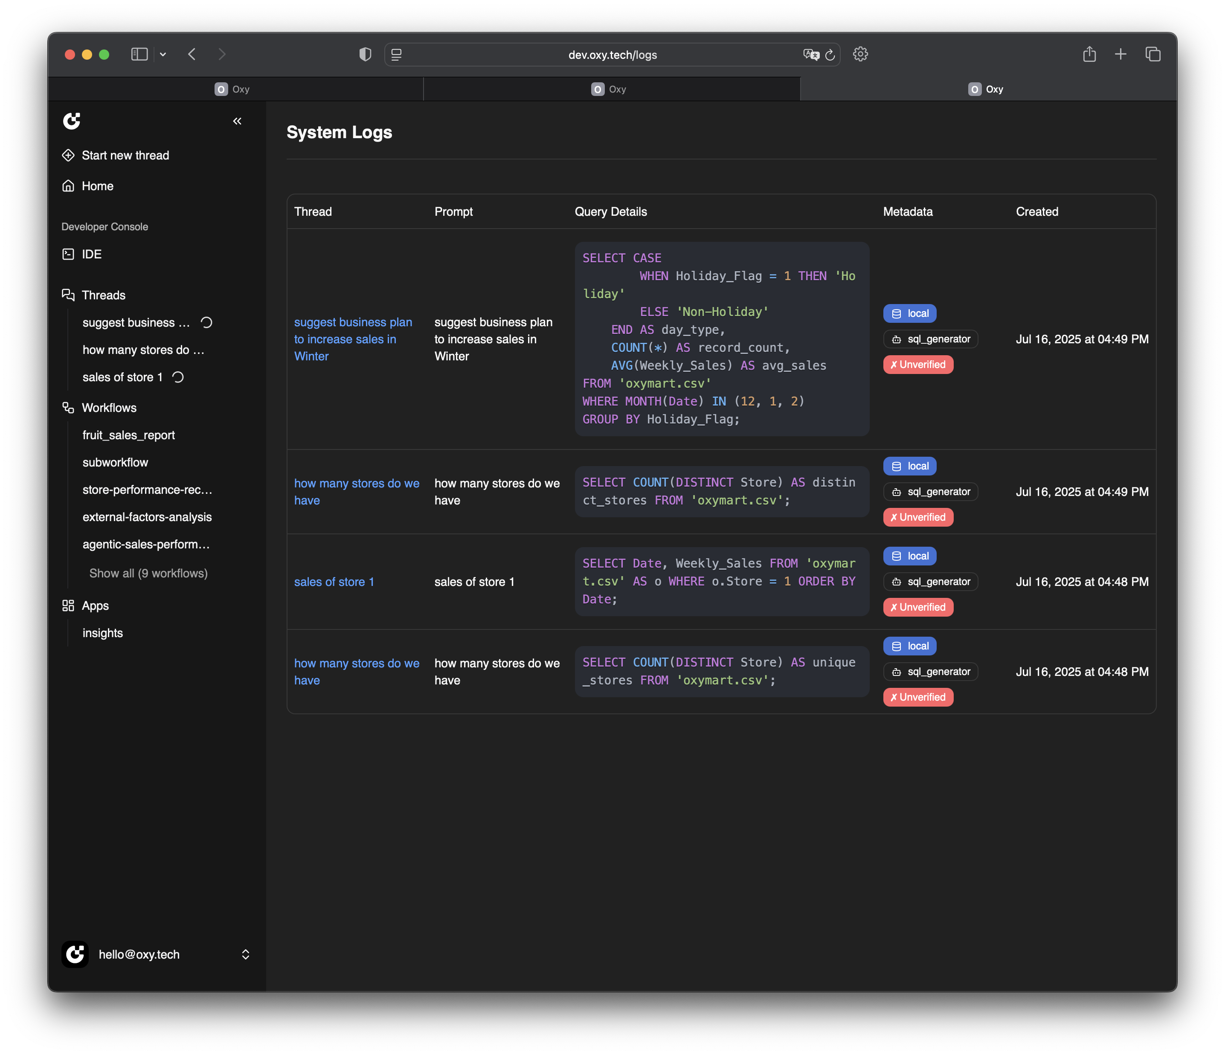
Task: Open Home in the sidebar
Action: tap(98, 186)
